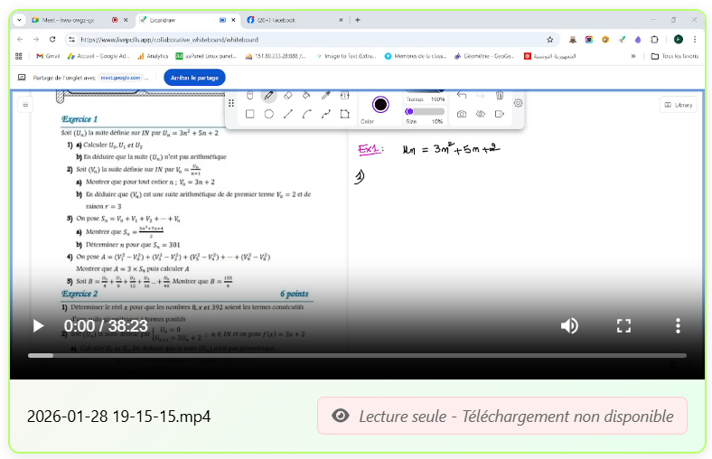This screenshot has width=712, height=459.
Task: Open the whiteboard Library panel
Action: pyautogui.click(x=679, y=105)
